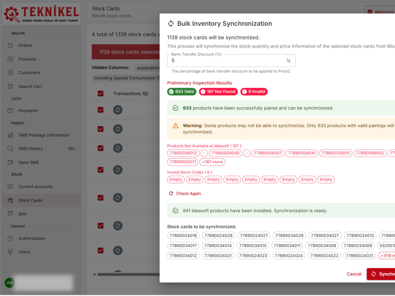This screenshot has width=395, height=296.
Task: Click the warning triangle icon
Action: coord(176,126)
